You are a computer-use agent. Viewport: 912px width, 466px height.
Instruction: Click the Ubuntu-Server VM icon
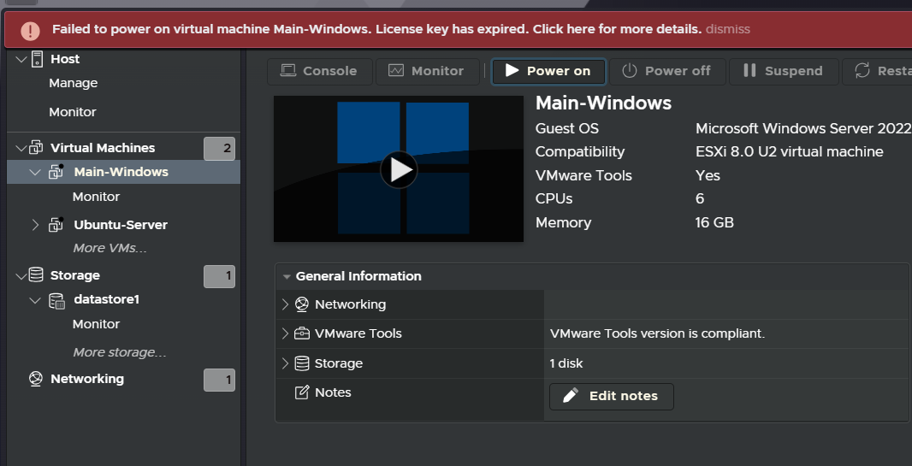(56, 224)
